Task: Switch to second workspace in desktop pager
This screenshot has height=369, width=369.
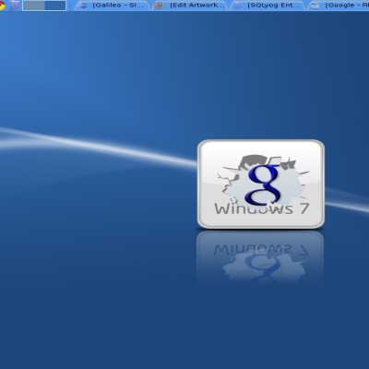Action: [54, 6]
